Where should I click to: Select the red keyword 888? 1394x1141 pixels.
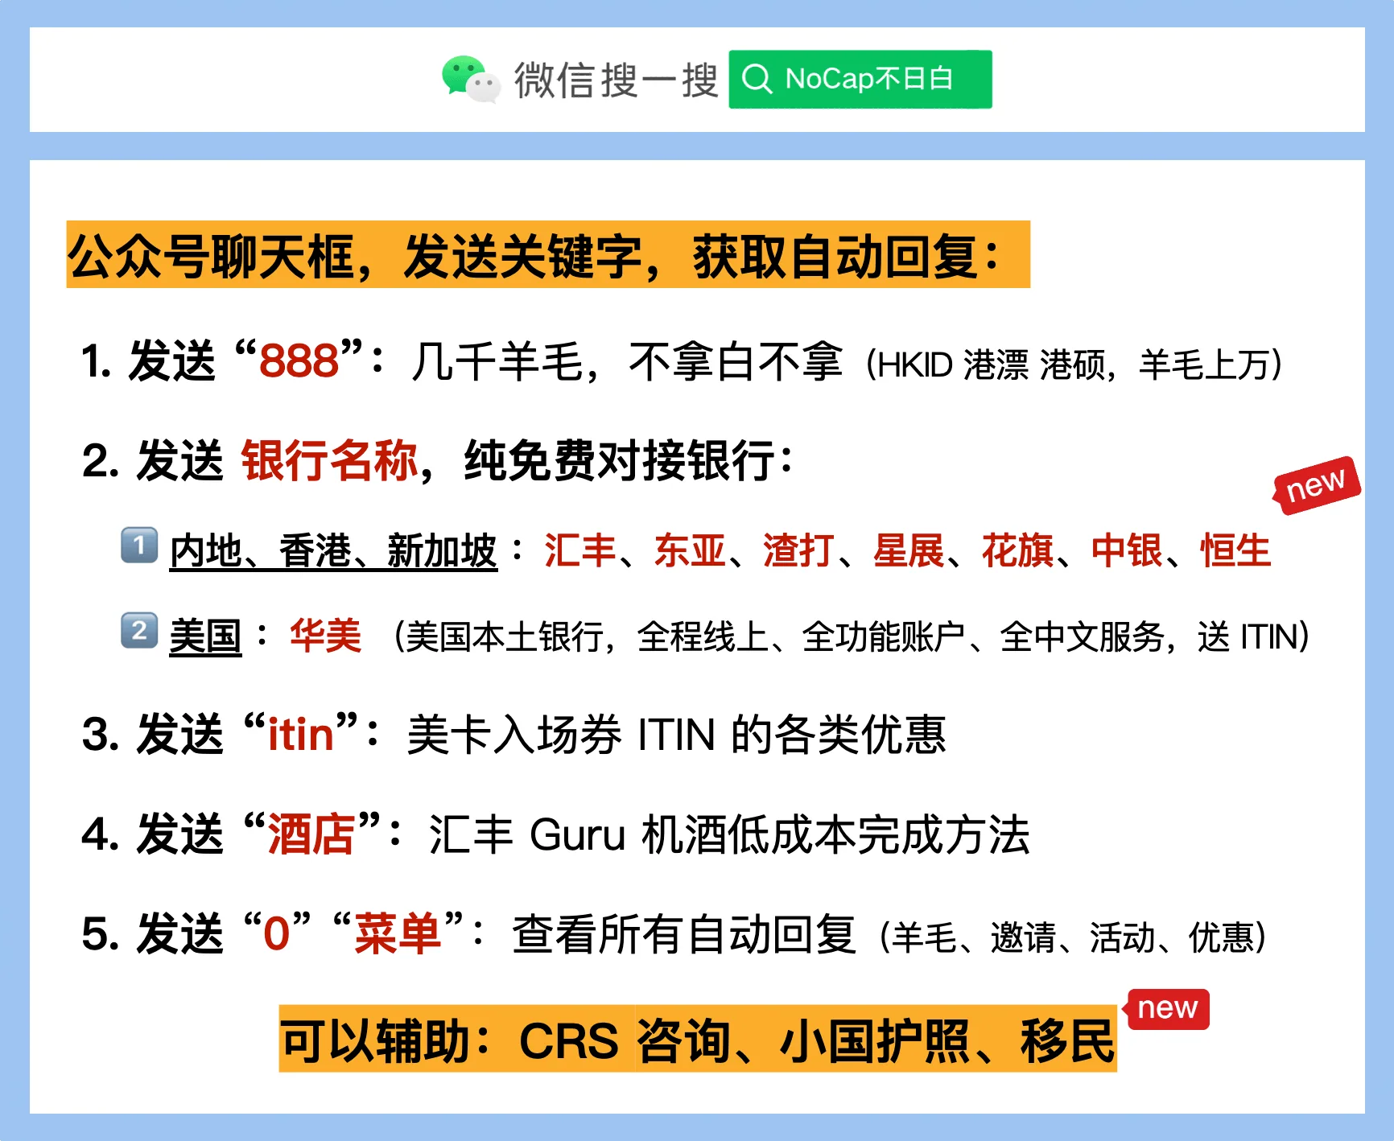[x=299, y=360]
